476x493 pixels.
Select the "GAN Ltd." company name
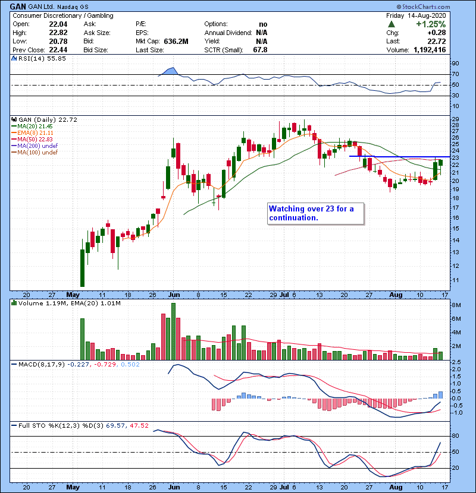(41, 7)
